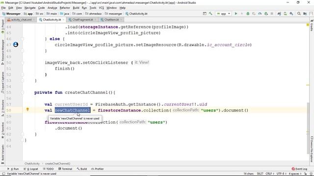Click the ChatActivity bottom breadcrumb
The height and width of the screenshot is (176, 314).
[32, 163]
